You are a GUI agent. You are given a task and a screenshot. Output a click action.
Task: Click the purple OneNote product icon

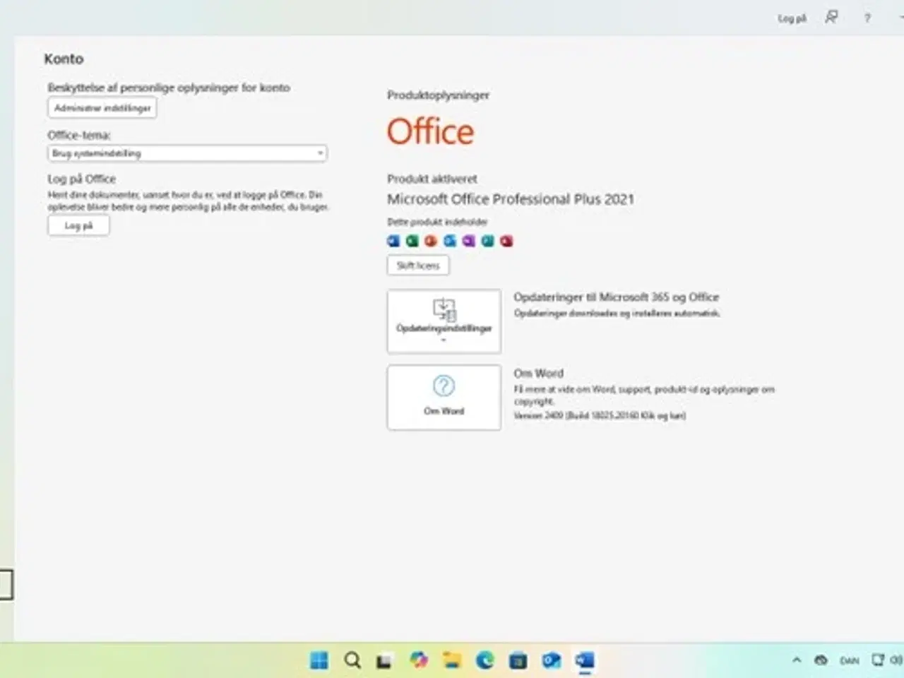(x=469, y=241)
